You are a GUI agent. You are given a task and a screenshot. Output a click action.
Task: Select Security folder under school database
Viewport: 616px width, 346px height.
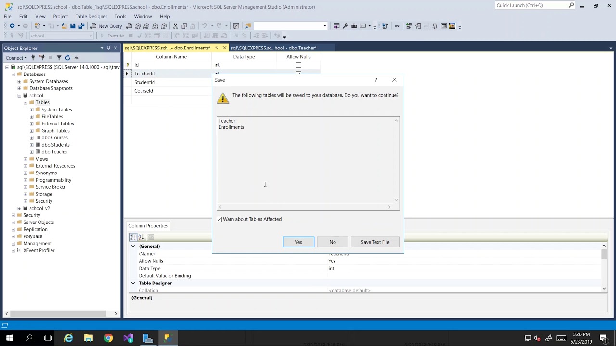pos(44,201)
